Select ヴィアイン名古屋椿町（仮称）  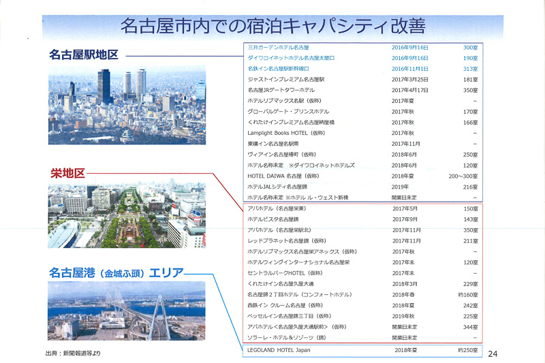click(282, 155)
